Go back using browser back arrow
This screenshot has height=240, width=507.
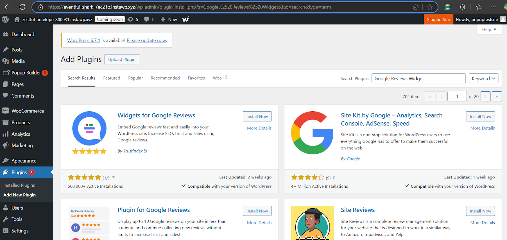(x=8, y=7)
